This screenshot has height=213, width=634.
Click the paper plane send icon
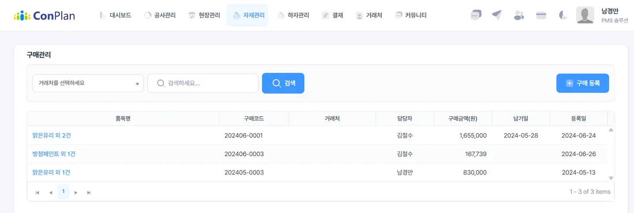pos(497,15)
